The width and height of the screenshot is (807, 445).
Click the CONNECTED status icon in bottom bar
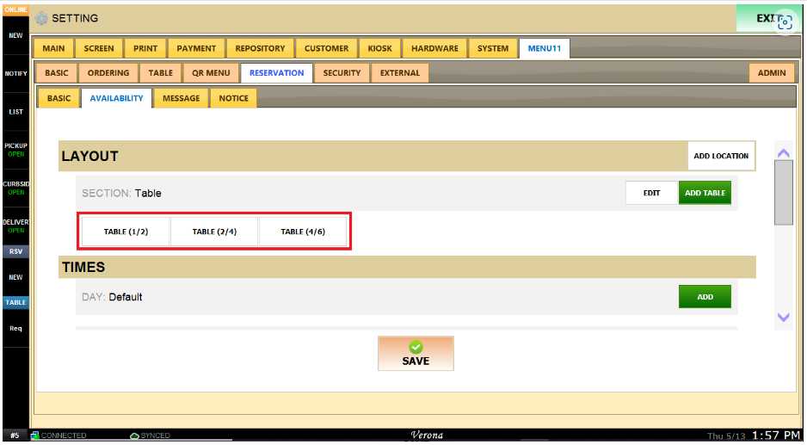coord(35,436)
